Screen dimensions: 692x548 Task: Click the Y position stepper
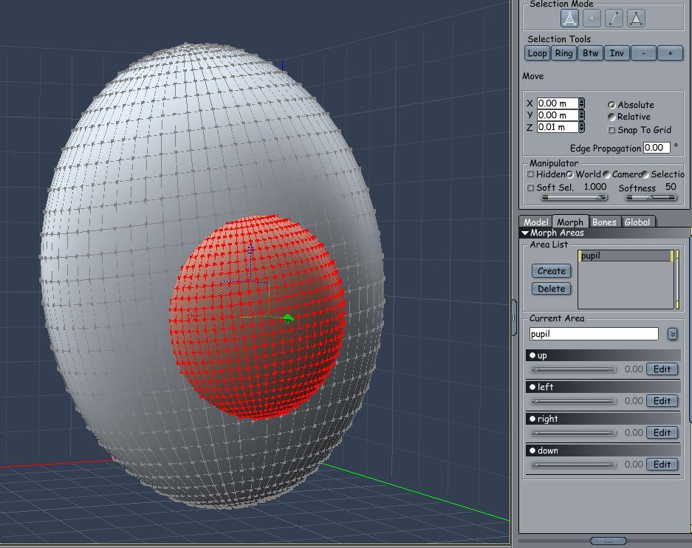(x=582, y=115)
